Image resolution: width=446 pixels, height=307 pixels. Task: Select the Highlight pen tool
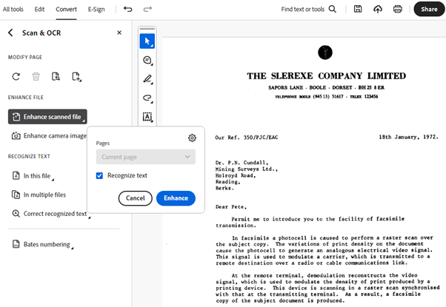pos(147,79)
